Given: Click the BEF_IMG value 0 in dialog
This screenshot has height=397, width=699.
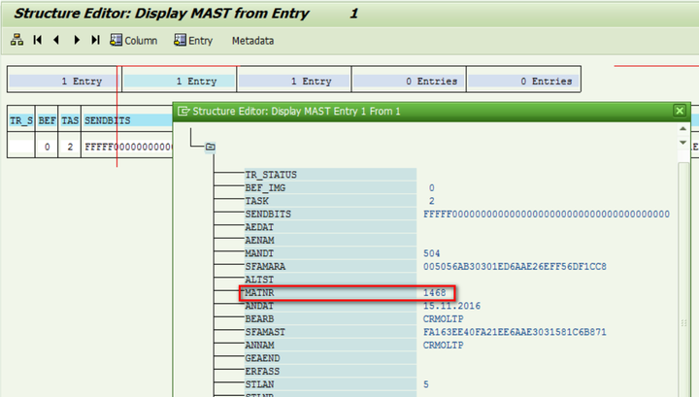Looking at the screenshot, I should pyautogui.click(x=431, y=188).
